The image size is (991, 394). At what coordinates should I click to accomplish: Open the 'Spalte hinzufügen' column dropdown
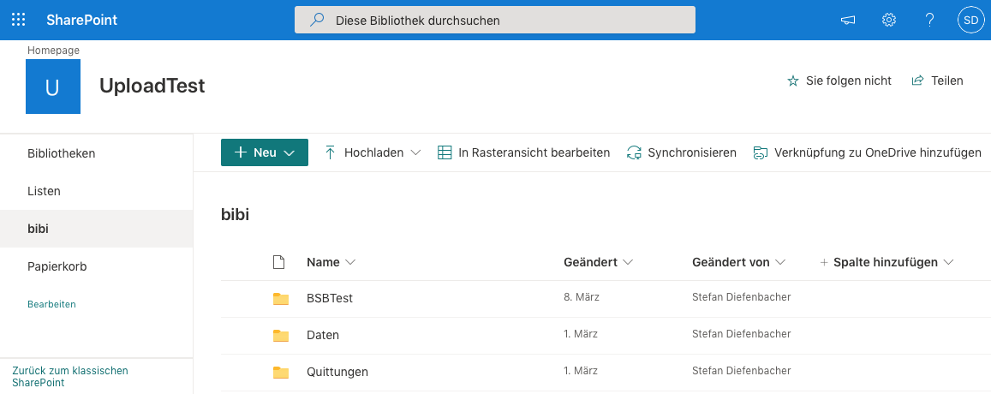click(887, 262)
